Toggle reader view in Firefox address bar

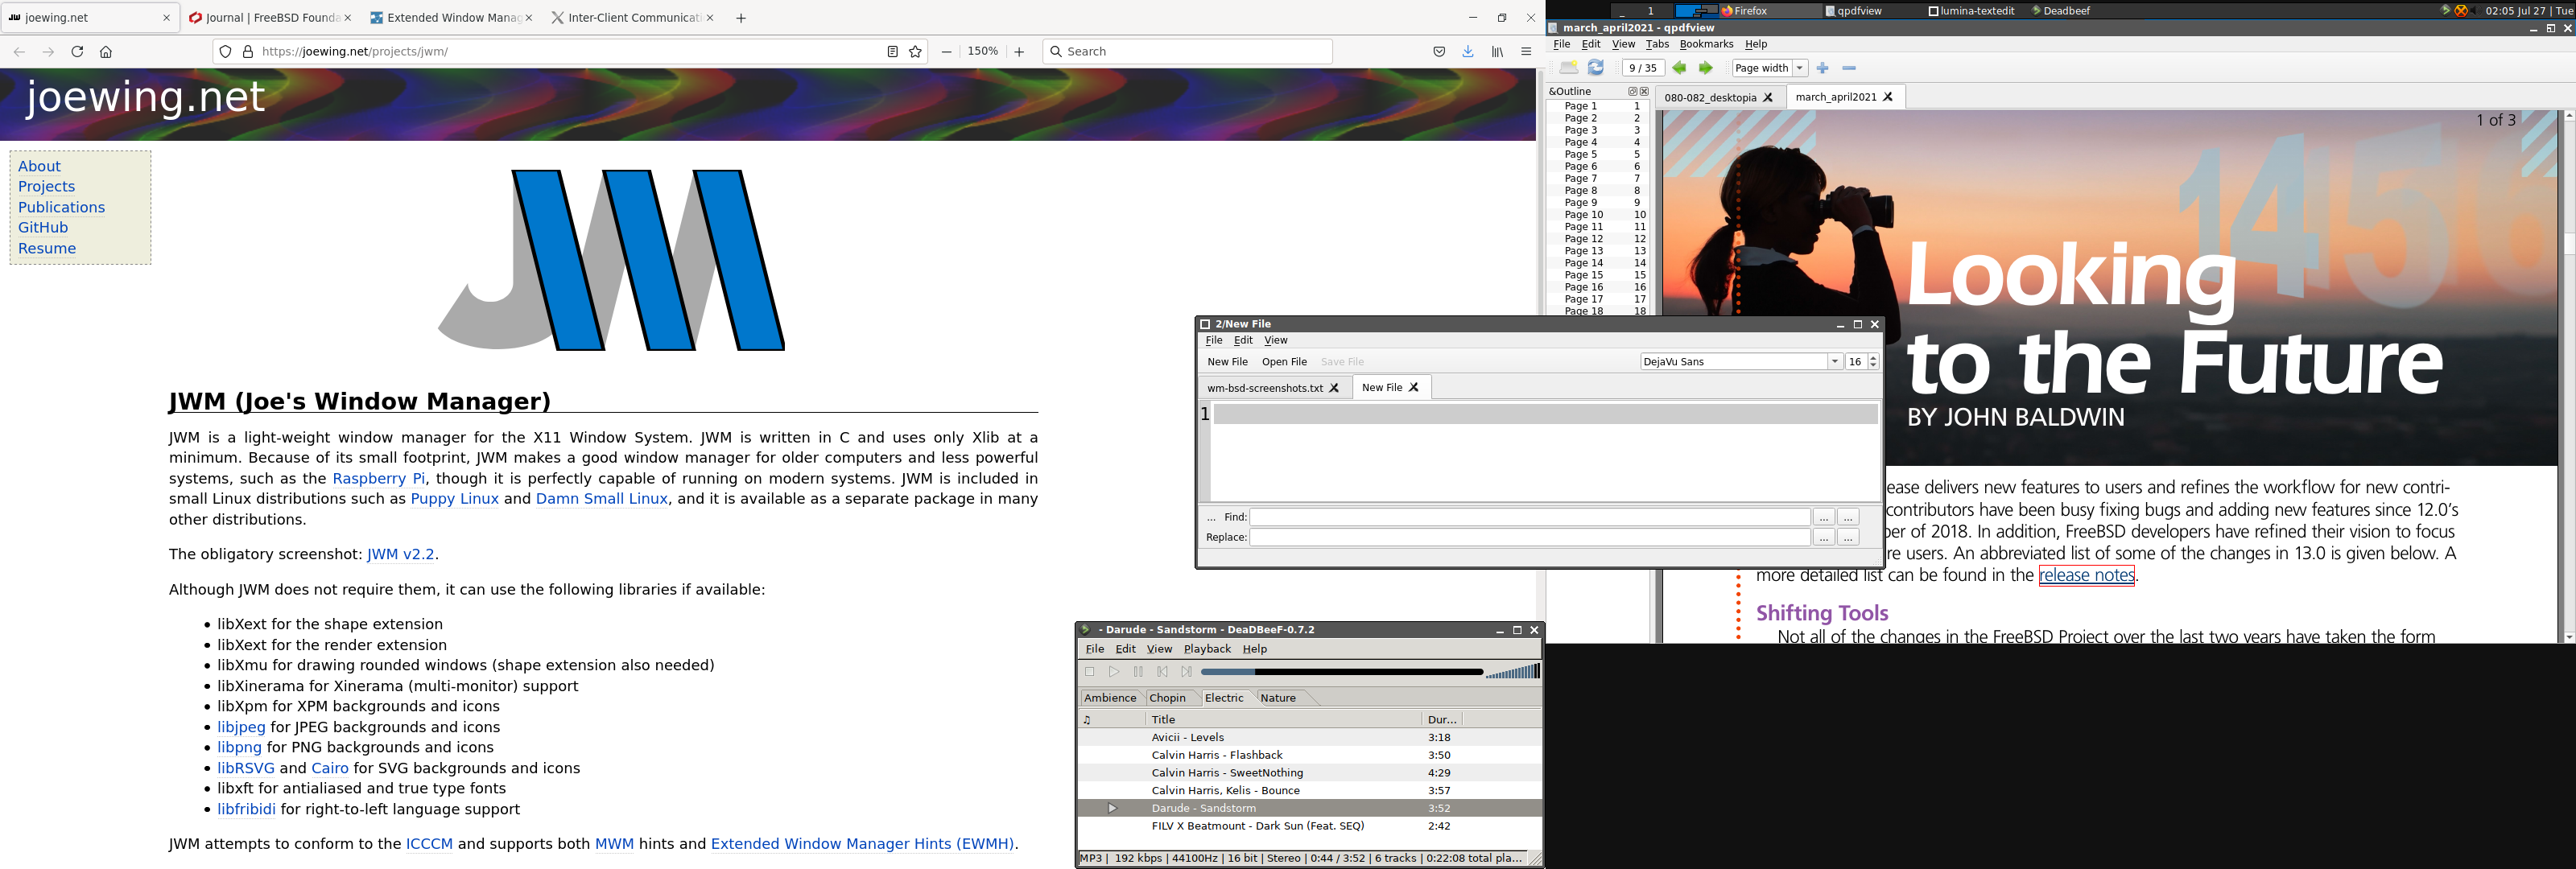892,52
